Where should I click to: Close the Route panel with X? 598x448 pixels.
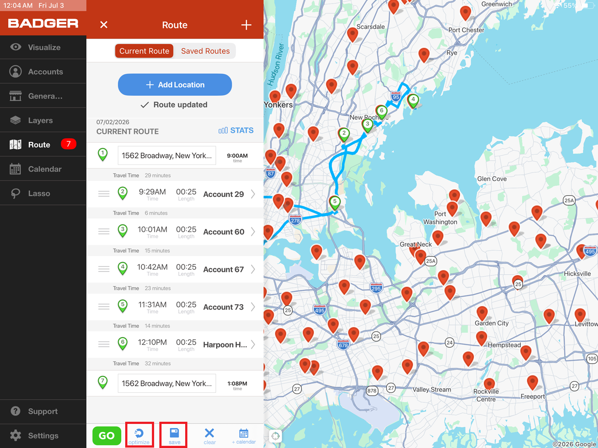[104, 25]
